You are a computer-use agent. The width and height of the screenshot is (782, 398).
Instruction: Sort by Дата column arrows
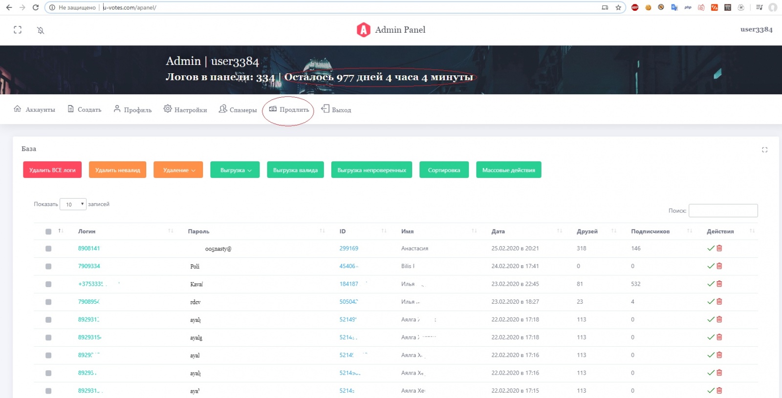click(560, 231)
